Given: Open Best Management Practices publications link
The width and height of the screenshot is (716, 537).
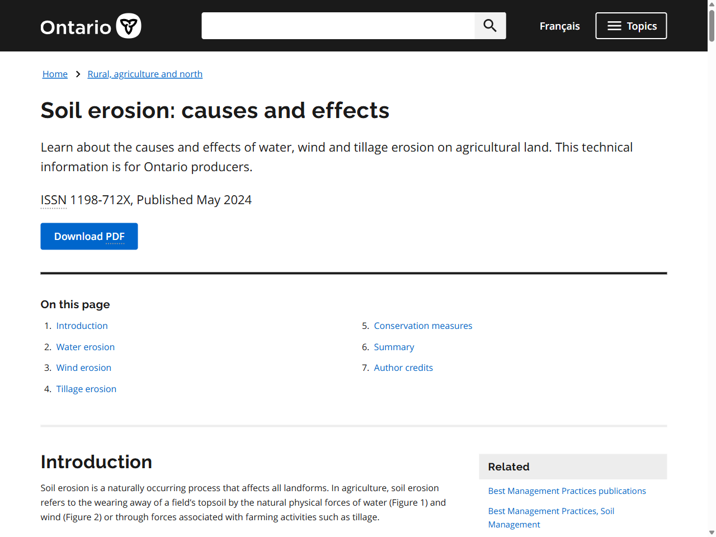Looking at the screenshot, I should click(x=567, y=491).
